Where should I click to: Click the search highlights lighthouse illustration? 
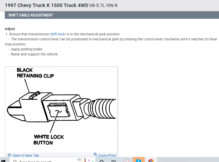(x=85, y=160)
